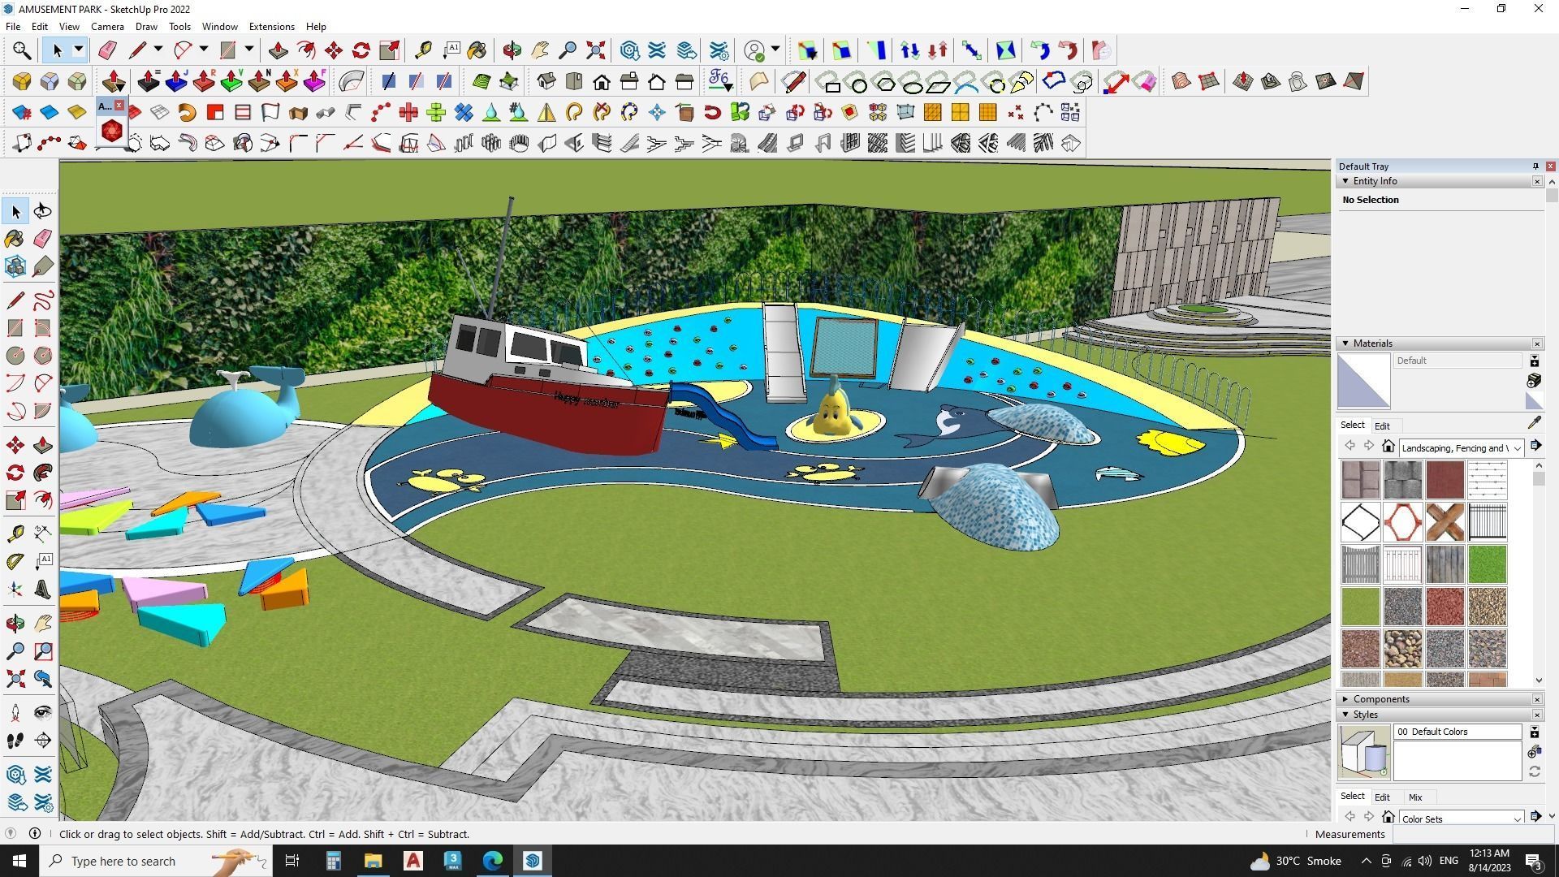Collapse the Styles panel
1559x877 pixels.
pyautogui.click(x=1345, y=715)
